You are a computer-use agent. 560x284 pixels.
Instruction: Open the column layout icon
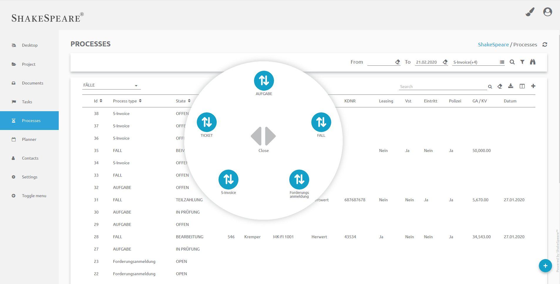pos(522,86)
